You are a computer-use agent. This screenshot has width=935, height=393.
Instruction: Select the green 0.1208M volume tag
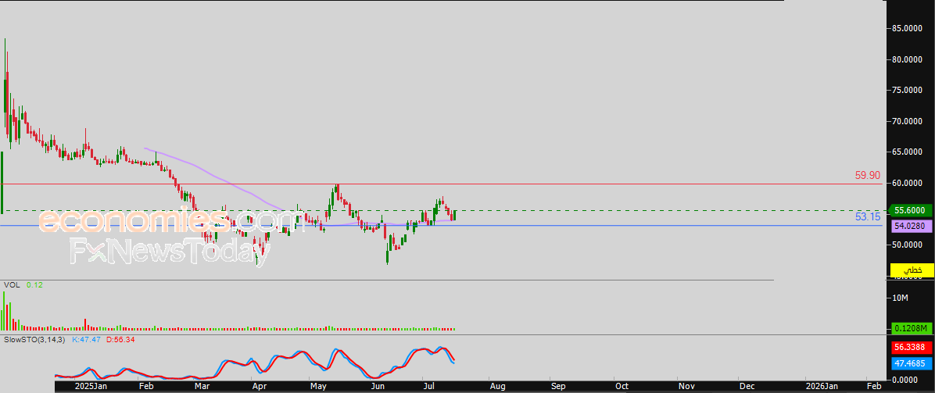(x=912, y=329)
